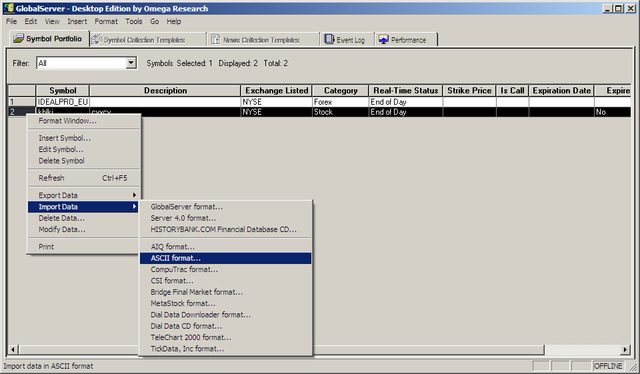Click the Stock category cell
Viewport: 640px width, 374px height.
[341, 112]
